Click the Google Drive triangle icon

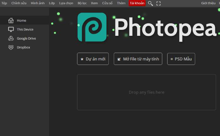pos(11,38)
